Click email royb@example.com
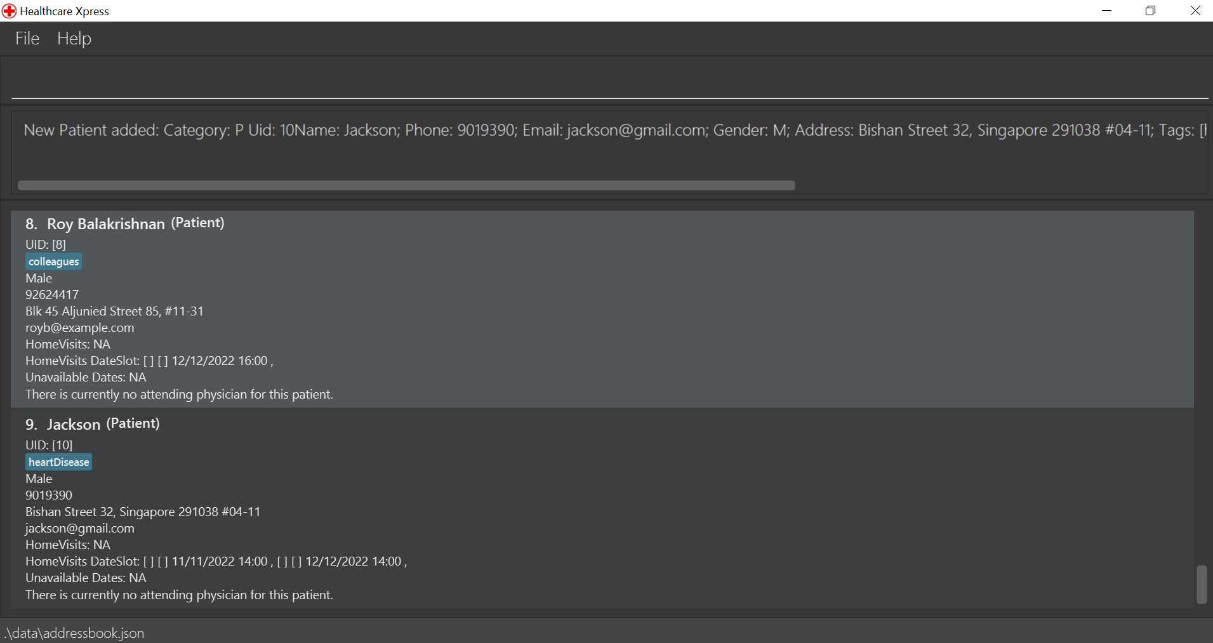This screenshot has height=643, width=1213. (80, 328)
